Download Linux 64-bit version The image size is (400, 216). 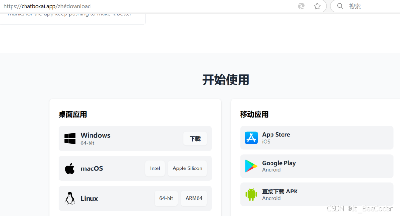point(166,198)
